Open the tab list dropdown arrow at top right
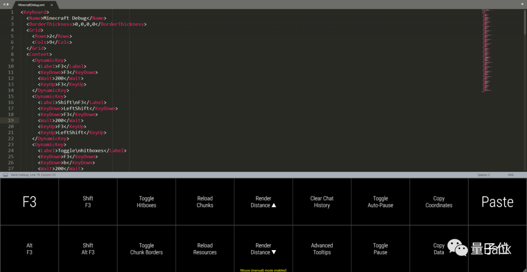This screenshot has height=272, width=527. (522, 4)
